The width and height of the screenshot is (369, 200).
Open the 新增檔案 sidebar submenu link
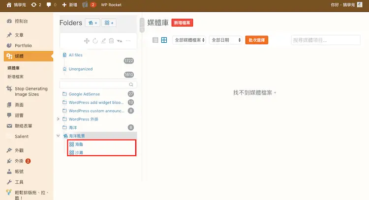click(x=15, y=77)
